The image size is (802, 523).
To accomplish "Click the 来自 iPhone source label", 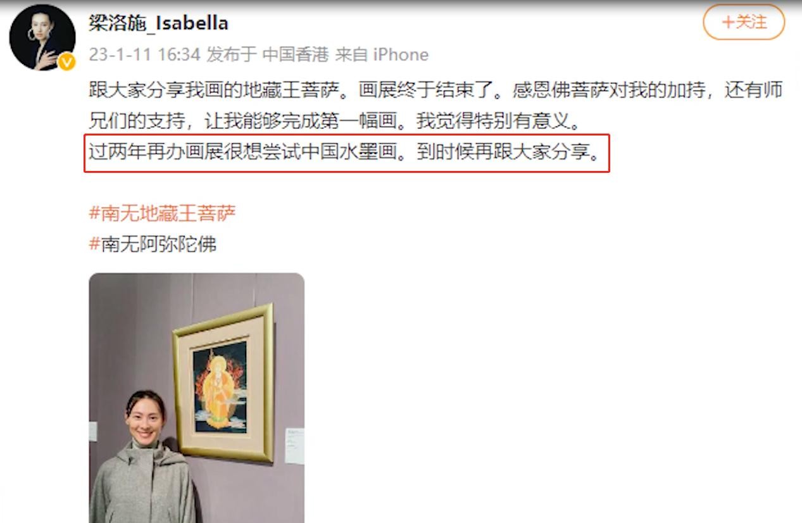I will pyautogui.click(x=382, y=54).
